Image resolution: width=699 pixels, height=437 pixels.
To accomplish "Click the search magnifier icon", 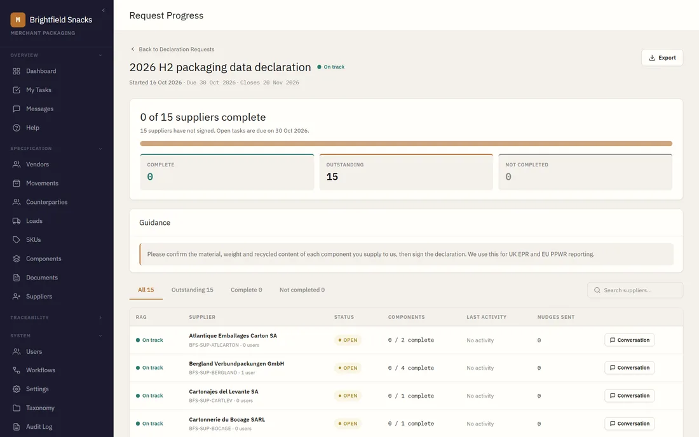I will pyautogui.click(x=597, y=290).
